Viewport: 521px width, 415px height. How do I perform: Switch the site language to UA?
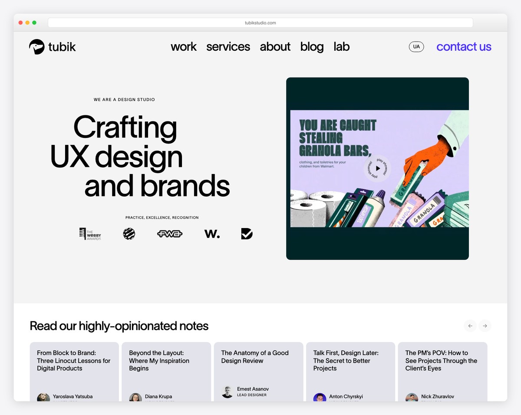click(416, 46)
